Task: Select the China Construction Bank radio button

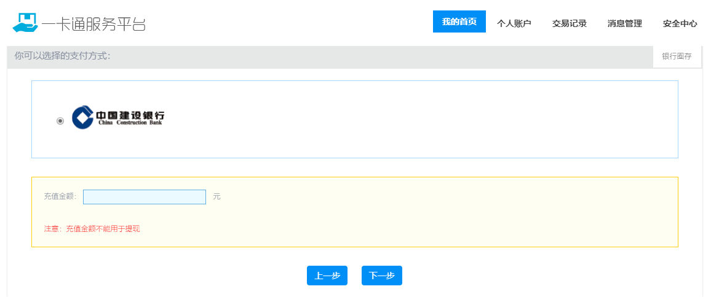Action: (60, 121)
